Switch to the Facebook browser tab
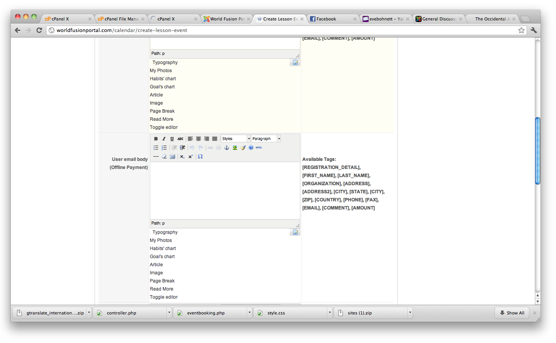 pos(332,19)
